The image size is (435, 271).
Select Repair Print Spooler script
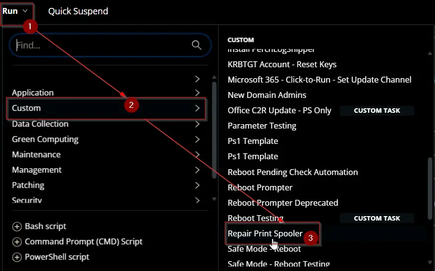(265, 233)
